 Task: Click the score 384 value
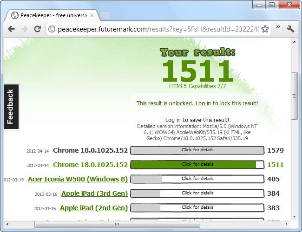click(273, 193)
